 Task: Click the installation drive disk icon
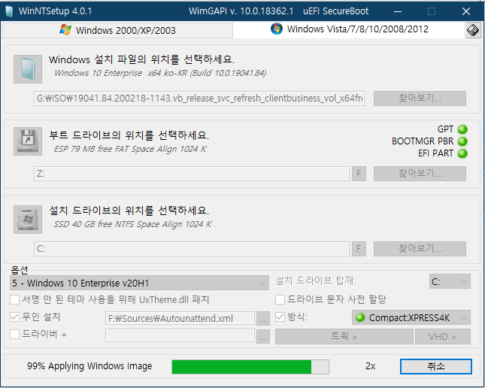pyautogui.click(x=28, y=220)
